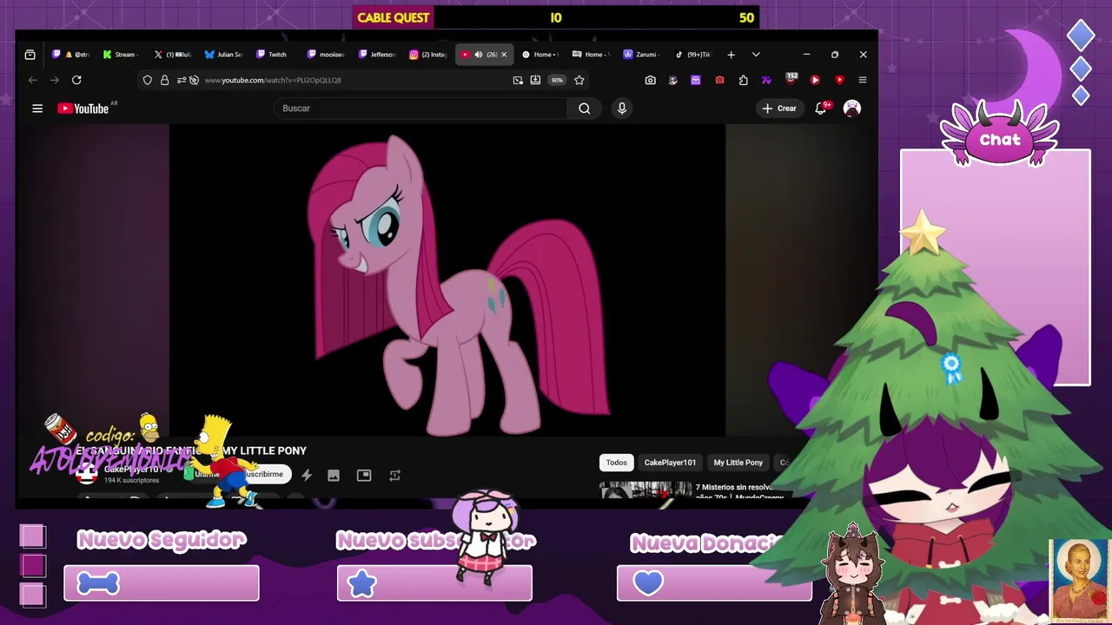The width and height of the screenshot is (1112, 625).
Task: Go back with the browser arrow
Action: click(x=33, y=80)
